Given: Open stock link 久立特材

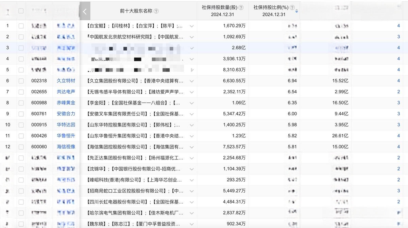Looking at the screenshot, I should tap(66, 81).
